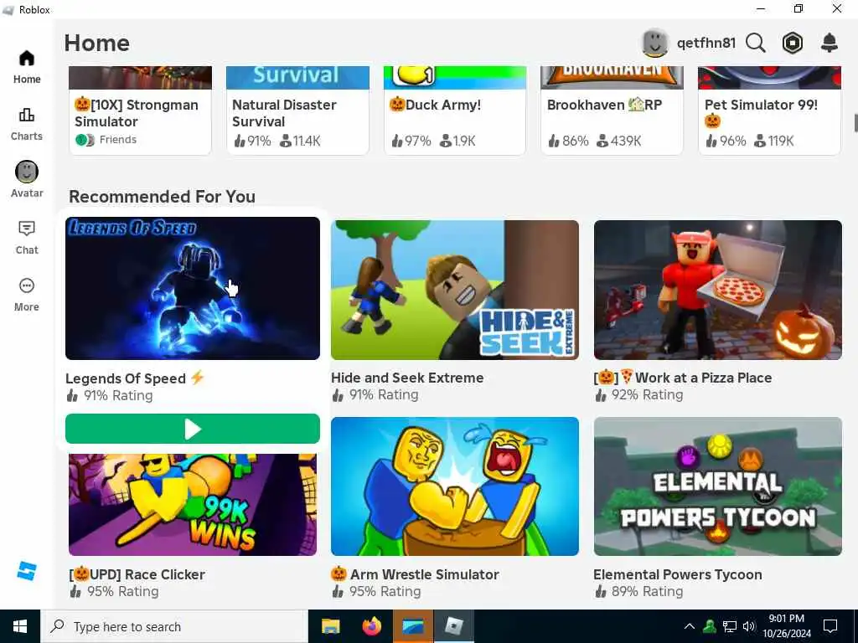858x643 pixels.
Task: Open the Charts page from sidebar
Action: click(x=26, y=124)
